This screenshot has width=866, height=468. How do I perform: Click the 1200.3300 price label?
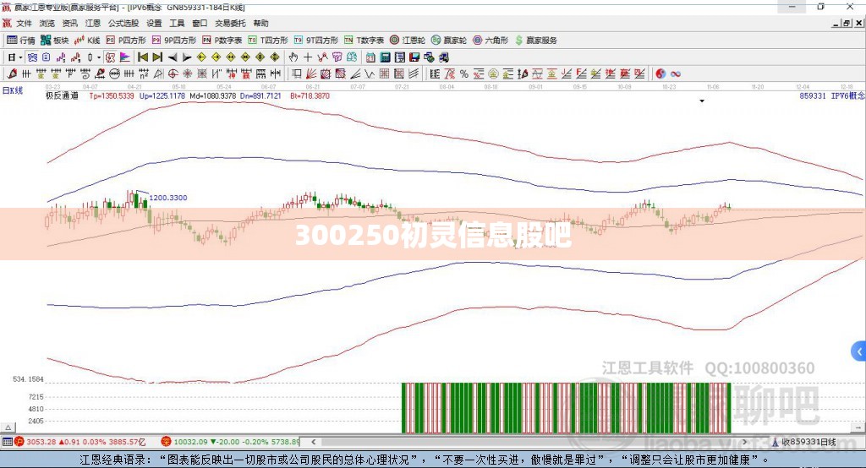coord(168,198)
